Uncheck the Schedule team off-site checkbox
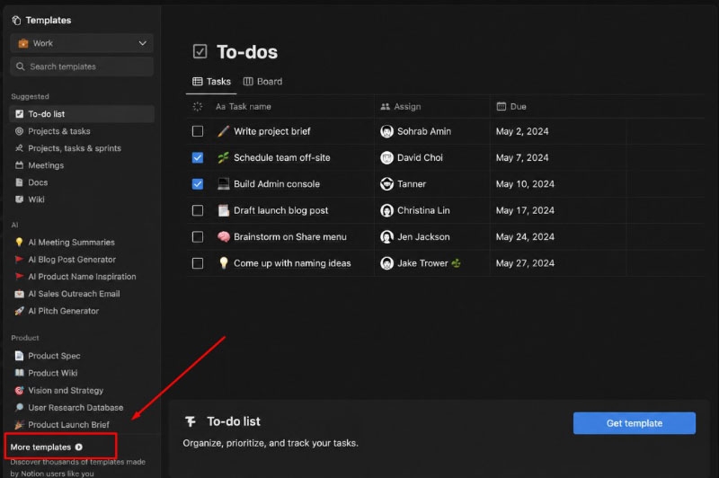Image resolution: width=719 pixels, height=478 pixels. point(198,157)
